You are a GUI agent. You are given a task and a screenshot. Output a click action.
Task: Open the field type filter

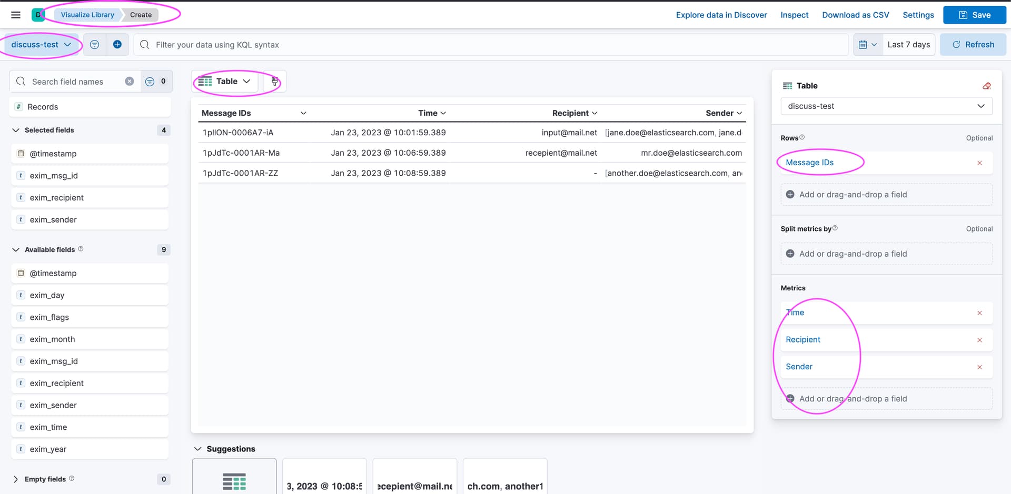click(156, 82)
